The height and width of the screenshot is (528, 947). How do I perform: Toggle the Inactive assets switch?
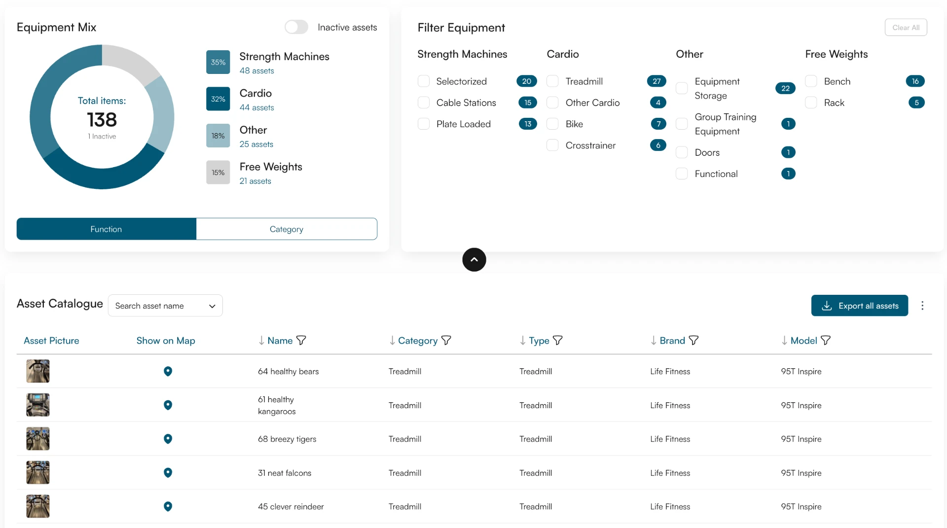click(296, 27)
